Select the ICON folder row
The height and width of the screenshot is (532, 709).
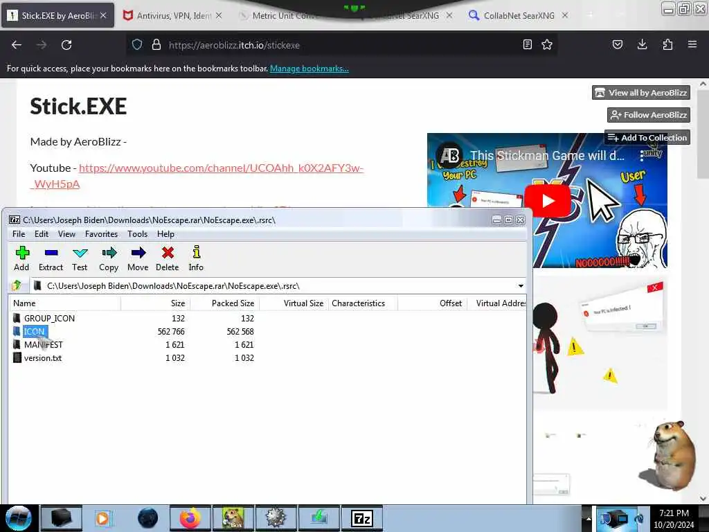30,332
